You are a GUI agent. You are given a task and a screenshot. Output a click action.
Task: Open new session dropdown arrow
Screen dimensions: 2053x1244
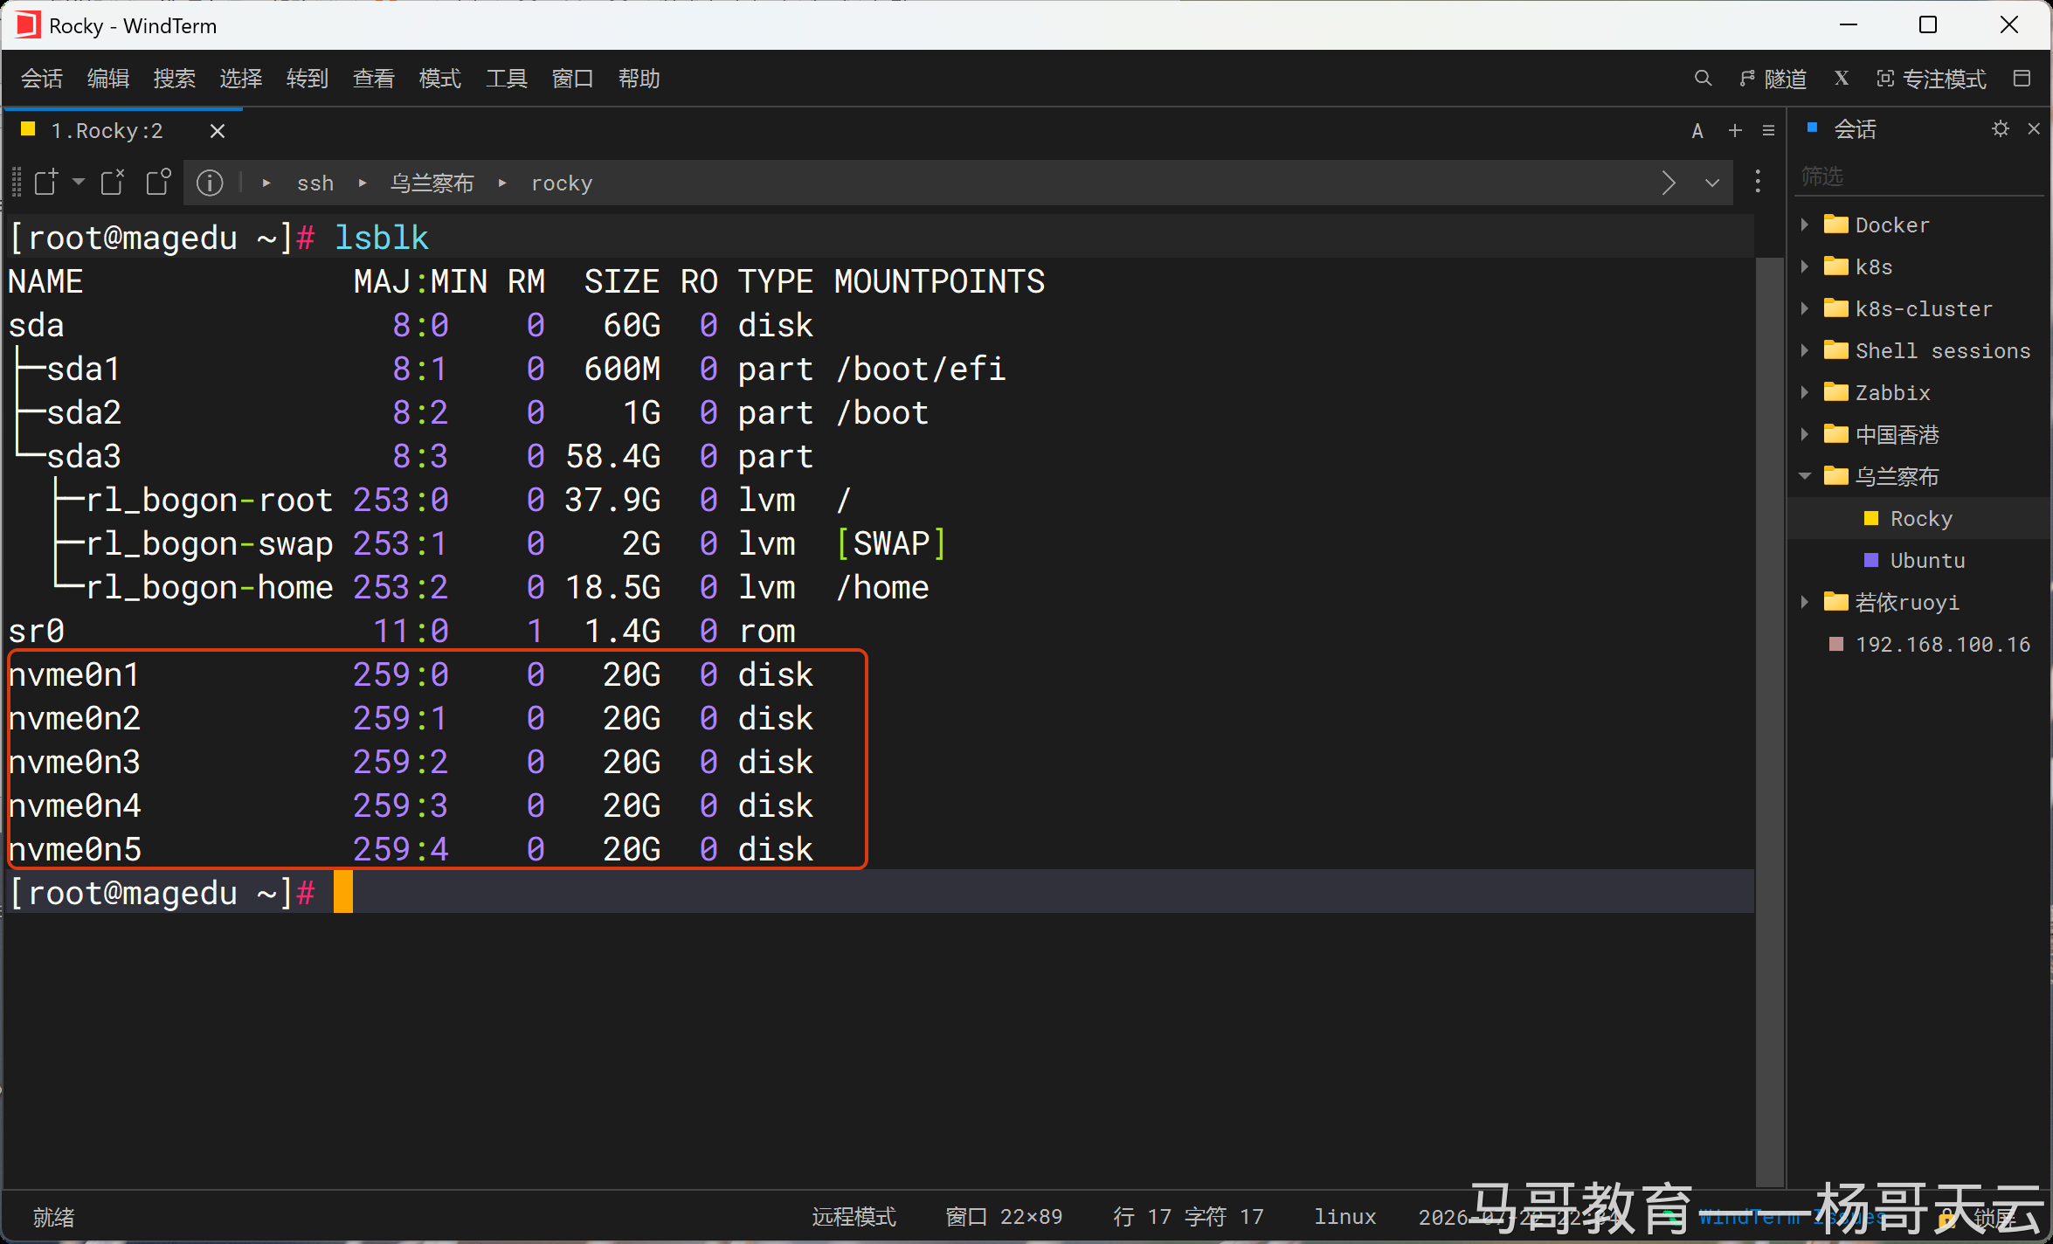79,182
